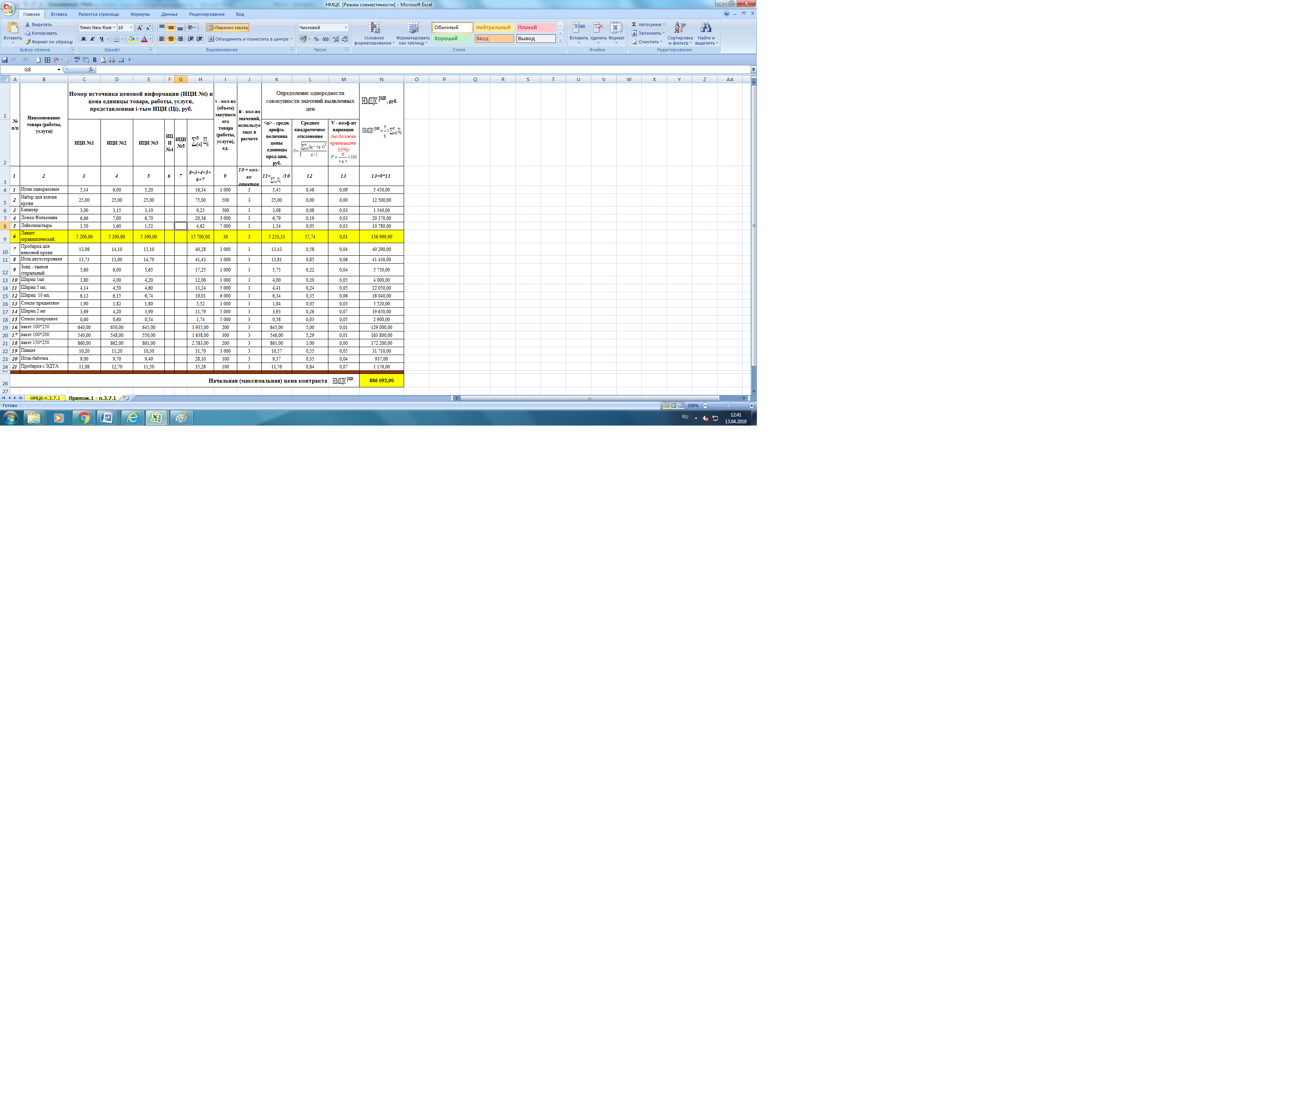
Task: Click the increase indent icon
Action: pos(199,39)
